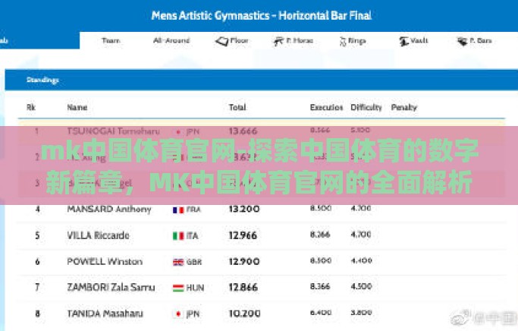Click TANIDA's difficulty score 3.800
Viewport: 518px width, 331px height.
[362, 313]
